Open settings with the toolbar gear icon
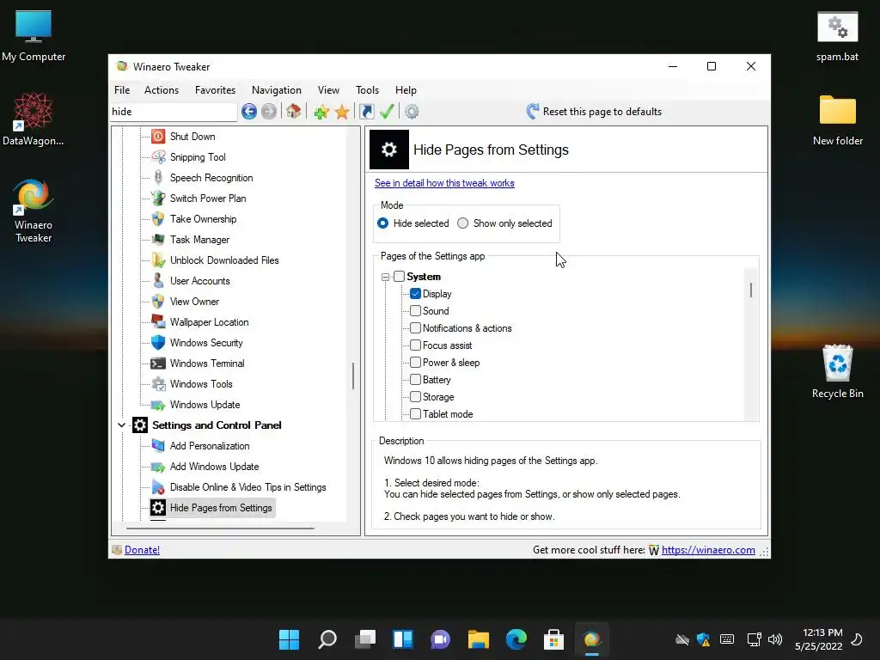The width and height of the screenshot is (880, 660). point(412,112)
